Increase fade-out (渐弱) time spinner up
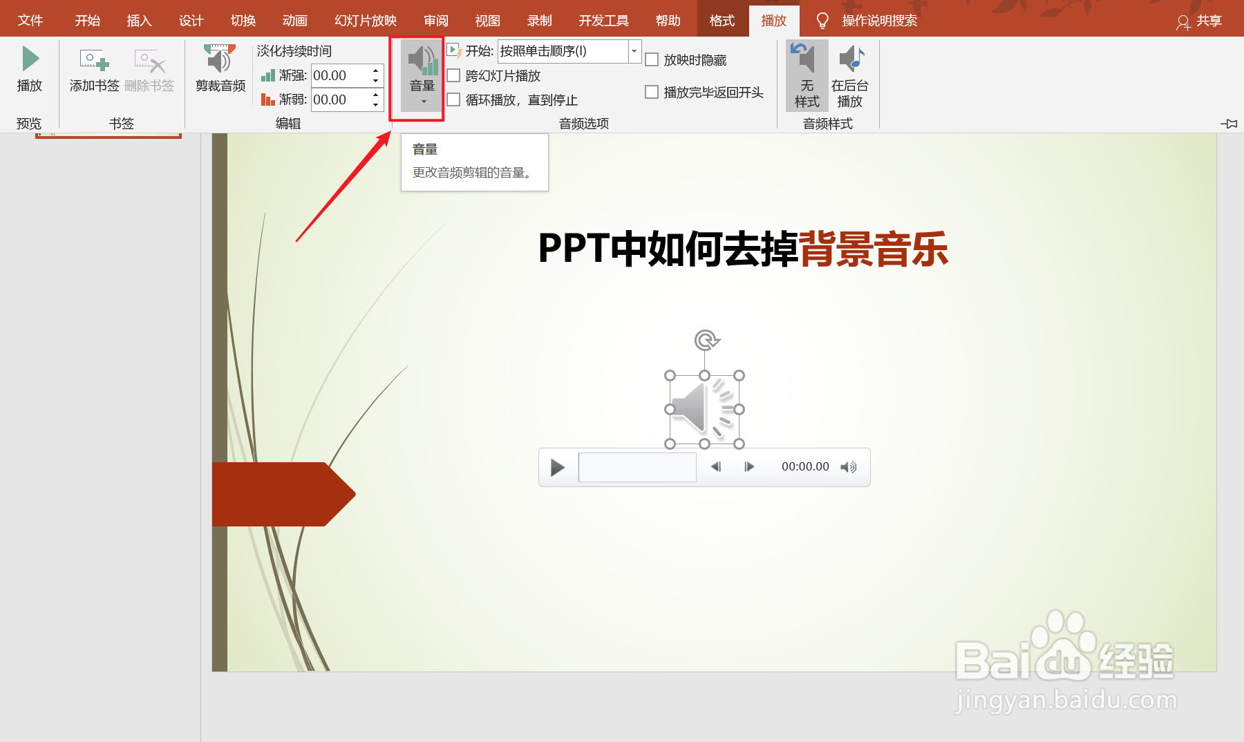This screenshot has height=742, width=1244. tap(375, 95)
